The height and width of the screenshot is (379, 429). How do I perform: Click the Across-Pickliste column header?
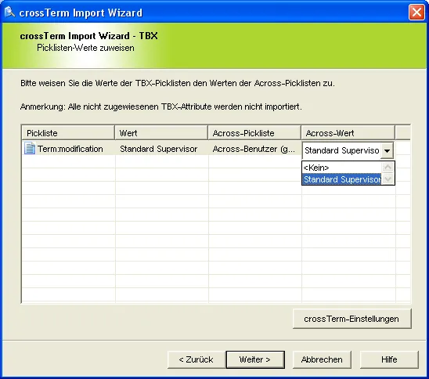pyautogui.click(x=254, y=133)
